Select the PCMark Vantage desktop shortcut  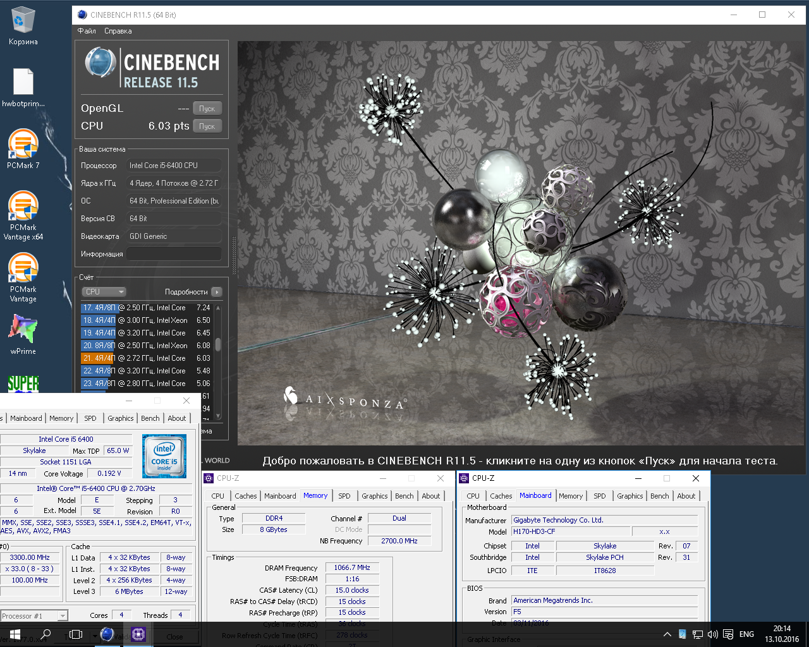[23, 278]
